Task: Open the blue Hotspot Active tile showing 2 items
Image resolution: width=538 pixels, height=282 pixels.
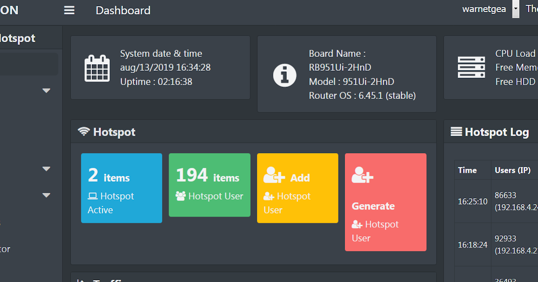Action: click(x=121, y=188)
